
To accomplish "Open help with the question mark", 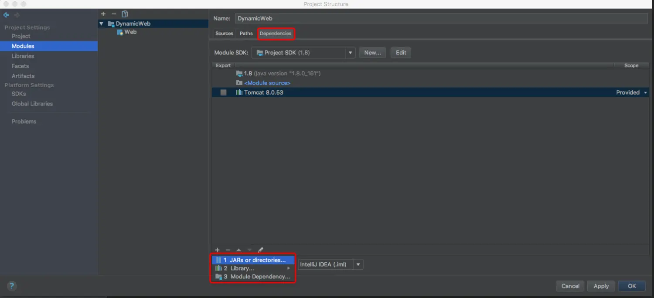I will coord(12,286).
